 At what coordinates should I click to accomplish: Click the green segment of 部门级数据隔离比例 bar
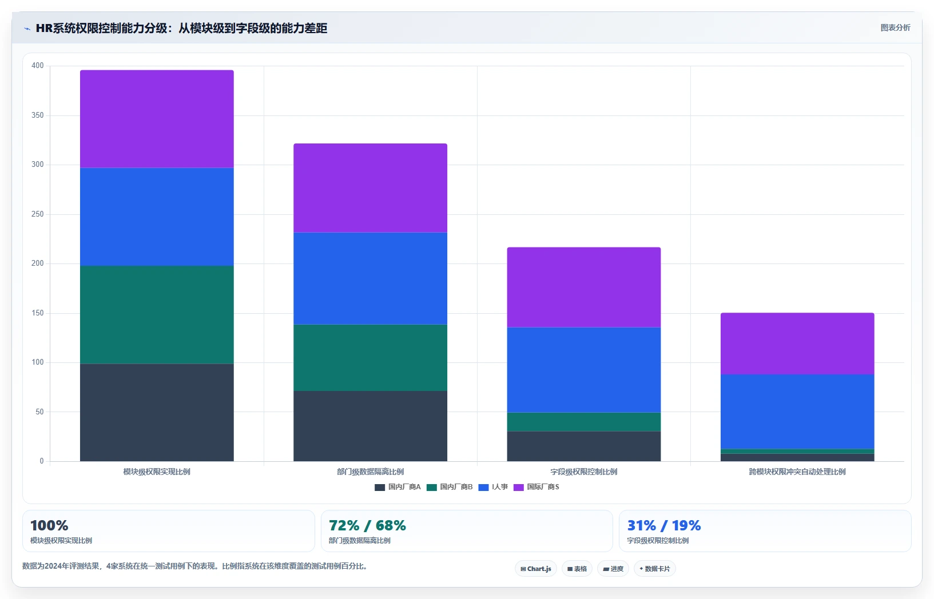click(370, 358)
